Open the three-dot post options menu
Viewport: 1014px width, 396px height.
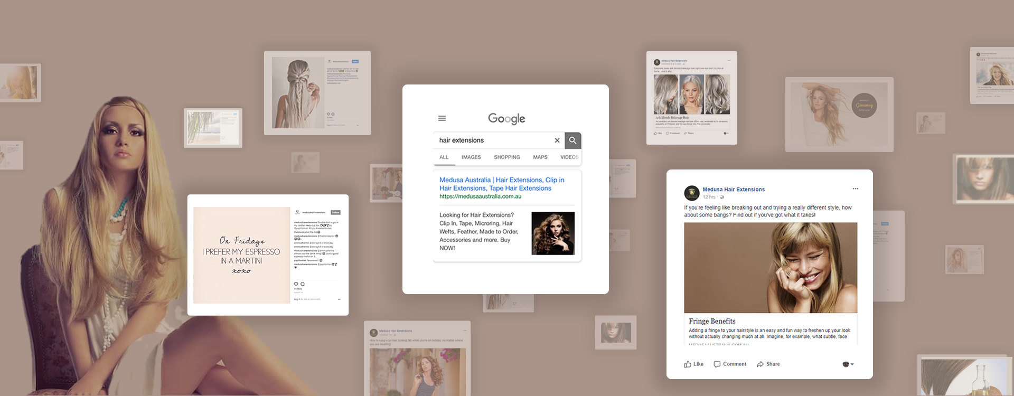coord(855,188)
